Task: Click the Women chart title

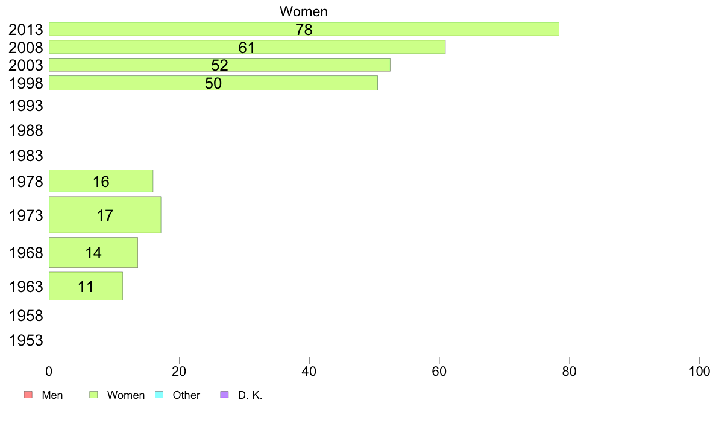Action: click(x=304, y=11)
